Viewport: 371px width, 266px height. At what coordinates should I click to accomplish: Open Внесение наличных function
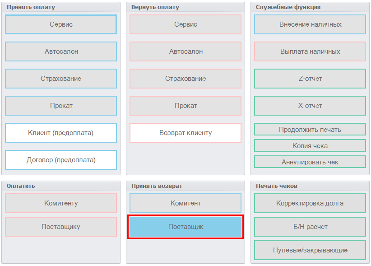pyautogui.click(x=310, y=24)
